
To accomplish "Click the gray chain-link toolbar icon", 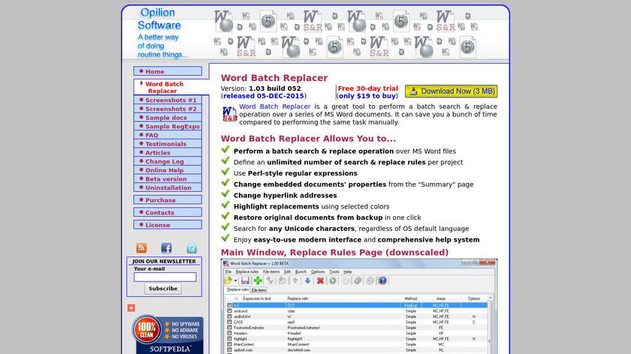I will [x=370, y=280].
